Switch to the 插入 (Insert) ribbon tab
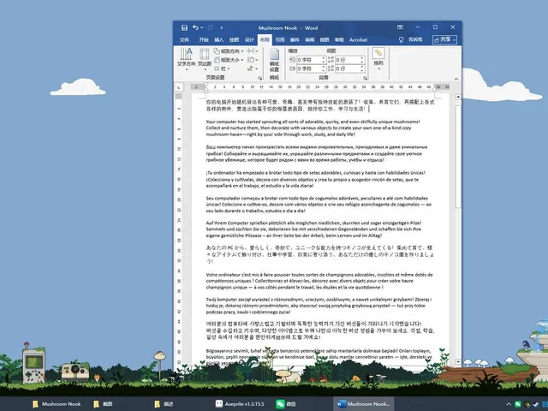 (219, 40)
